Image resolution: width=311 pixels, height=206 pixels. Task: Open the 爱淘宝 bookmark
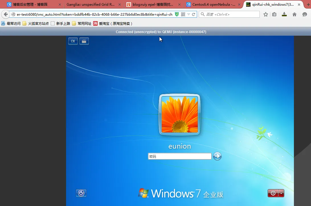113,23
